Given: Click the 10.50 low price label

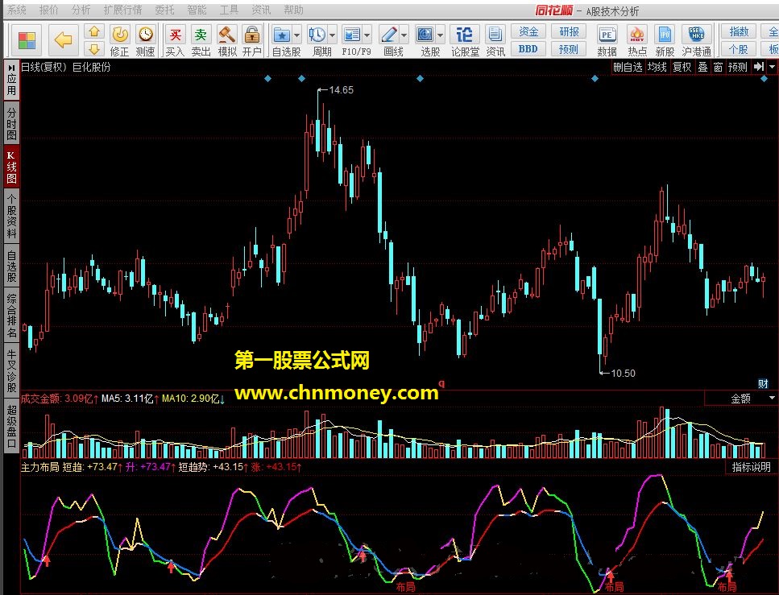Looking at the screenshot, I should (623, 373).
